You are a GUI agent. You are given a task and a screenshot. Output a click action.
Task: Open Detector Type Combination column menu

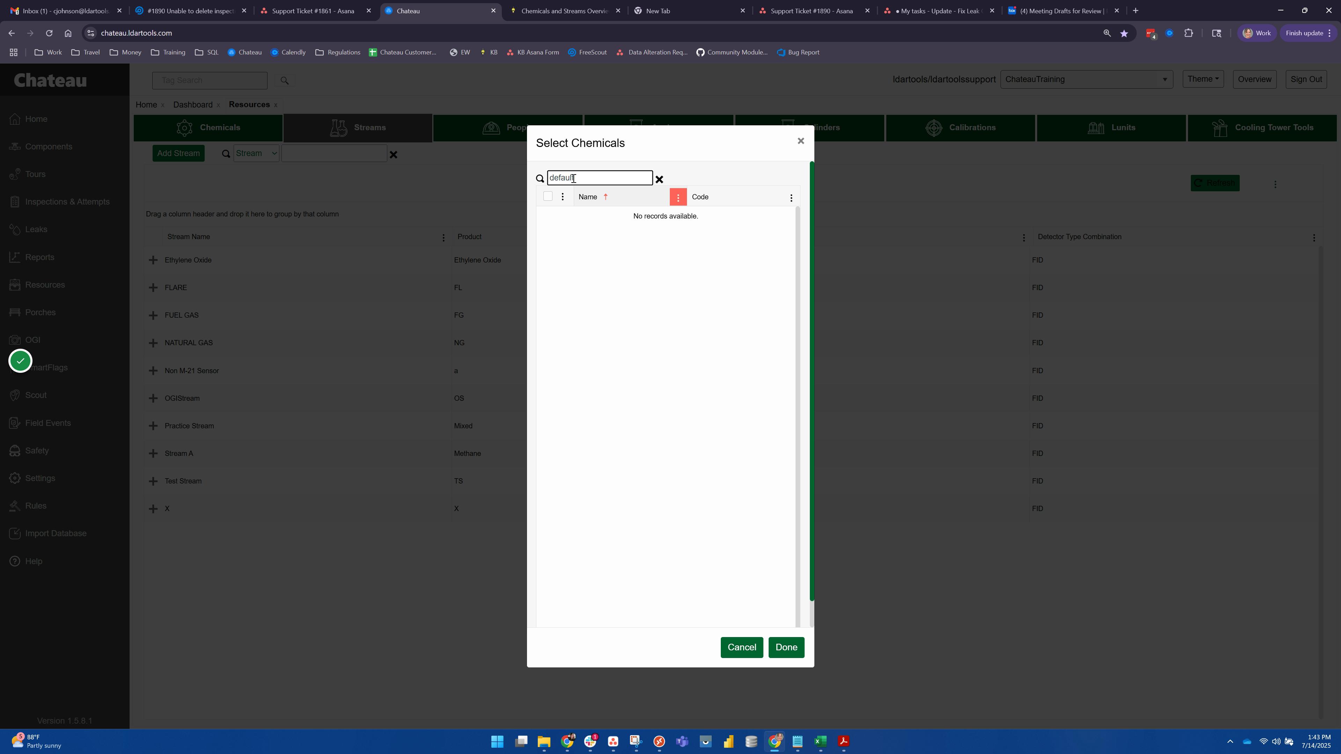[x=1314, y=238]
